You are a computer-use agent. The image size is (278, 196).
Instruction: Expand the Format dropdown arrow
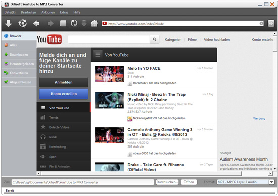pyautogui.click(x=271, y=182)
